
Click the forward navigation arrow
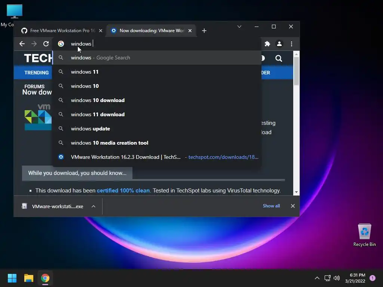pos(34,44)
